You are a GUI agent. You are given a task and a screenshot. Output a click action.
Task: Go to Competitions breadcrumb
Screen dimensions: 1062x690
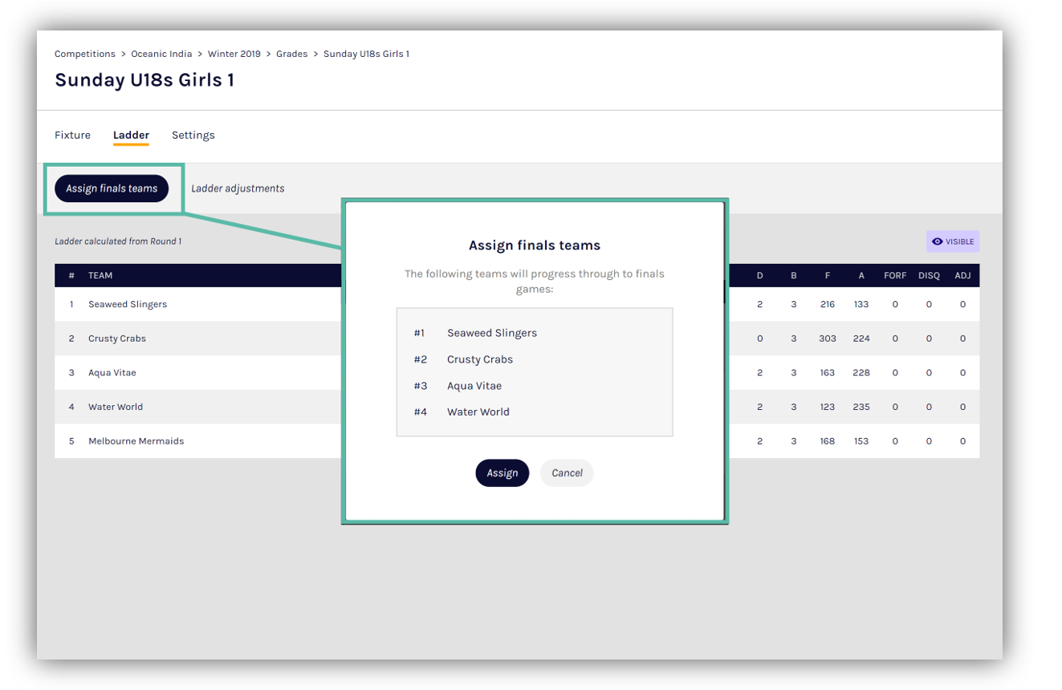(85, 54)
